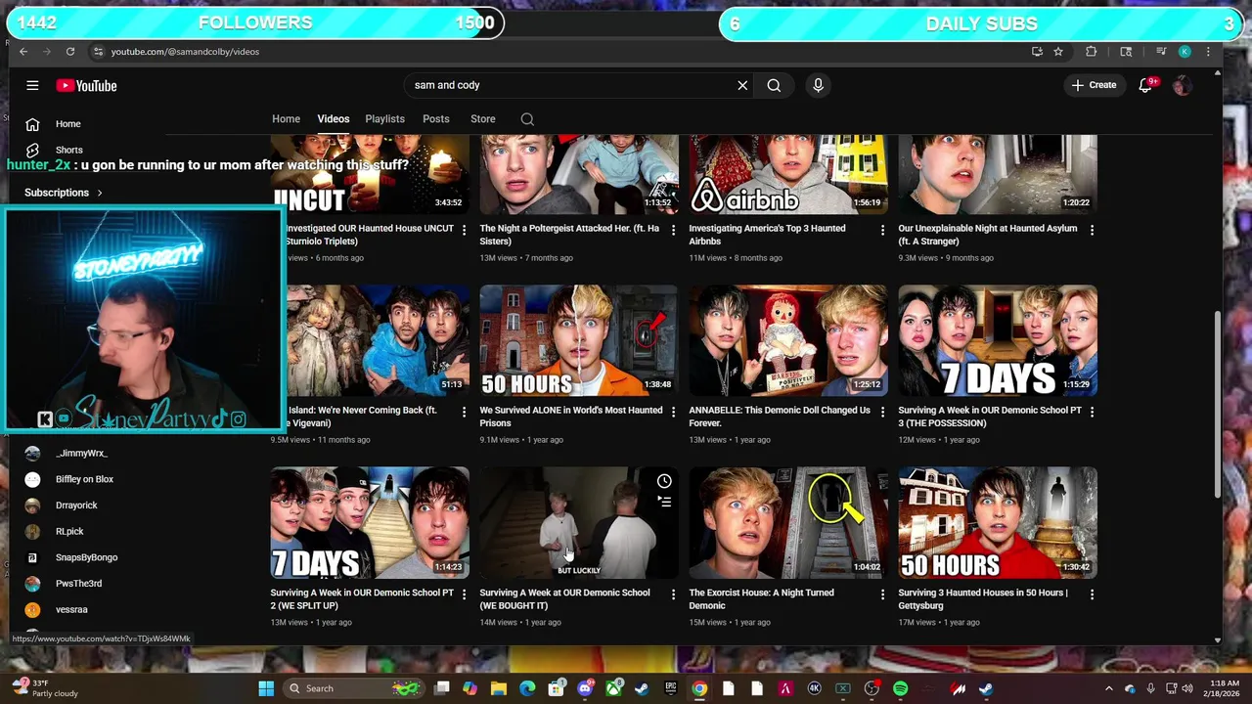Open The Exorcist House video title
Image resolution: width=1252 pixels, height=704 pixels.
coord(761,598)
